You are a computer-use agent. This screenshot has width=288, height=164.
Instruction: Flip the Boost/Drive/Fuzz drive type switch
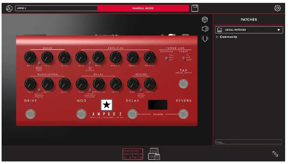[x=39, y=63]
